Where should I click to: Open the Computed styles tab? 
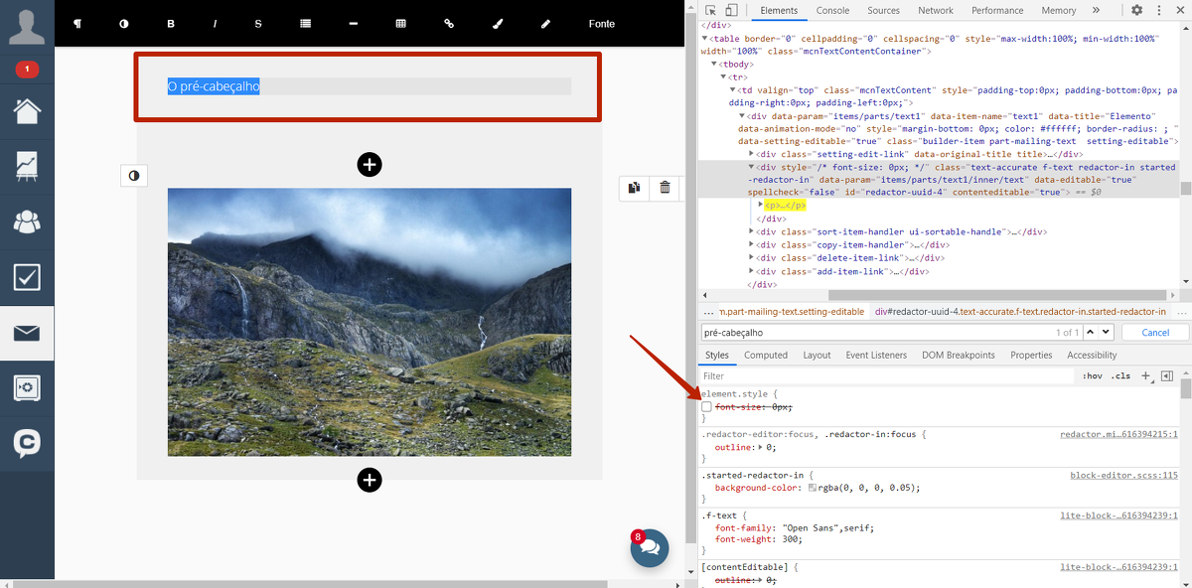pyautogui.click(x=765, y=355)
